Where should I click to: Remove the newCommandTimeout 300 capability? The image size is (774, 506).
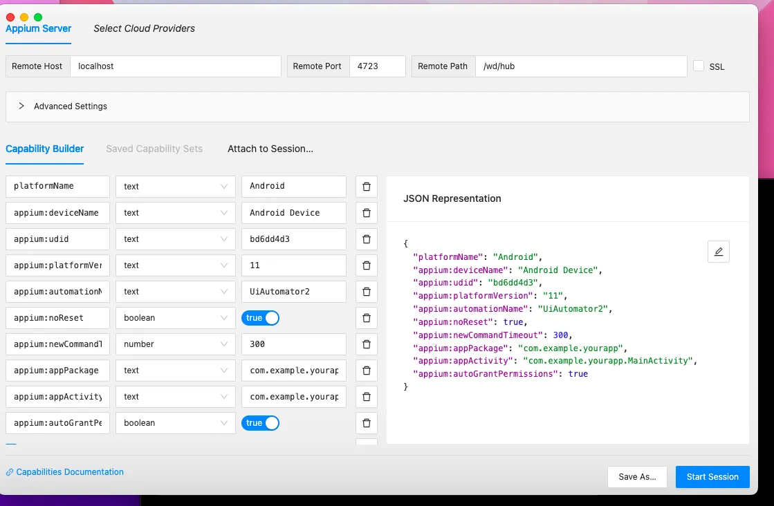tap(367, 344)
